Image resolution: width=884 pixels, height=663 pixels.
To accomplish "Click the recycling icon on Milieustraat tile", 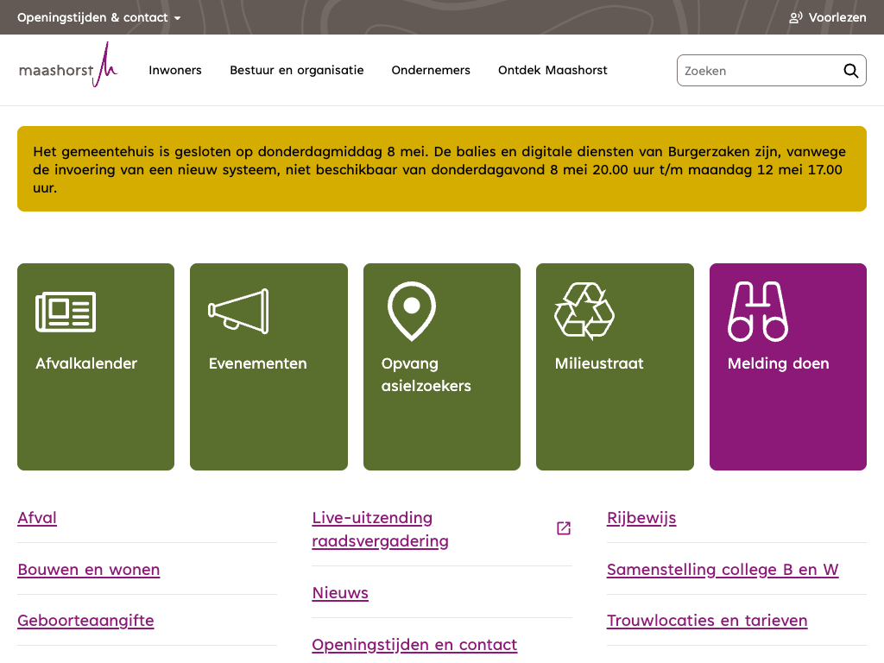I will [x=584, y=311].
